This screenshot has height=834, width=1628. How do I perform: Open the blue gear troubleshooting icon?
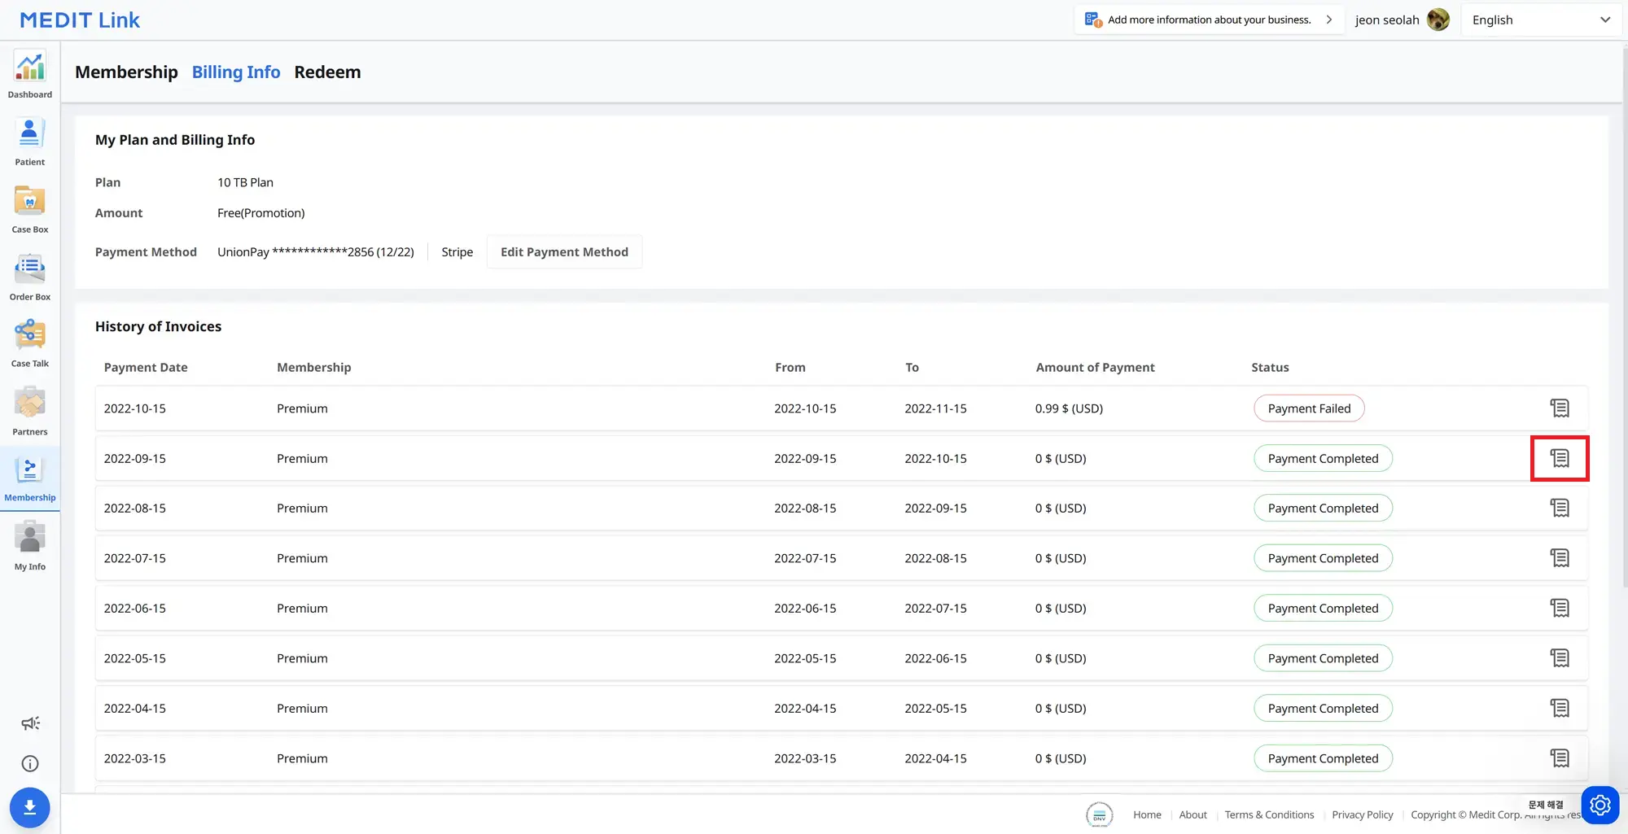1600,806
